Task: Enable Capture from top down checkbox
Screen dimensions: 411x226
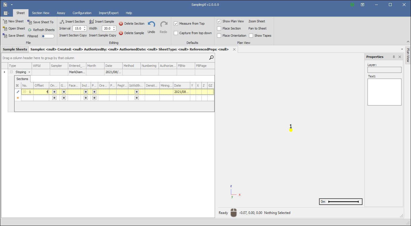Action: pos(176,33)
